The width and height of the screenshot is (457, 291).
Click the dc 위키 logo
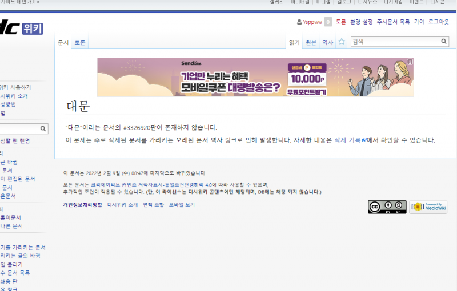(21, 28)
